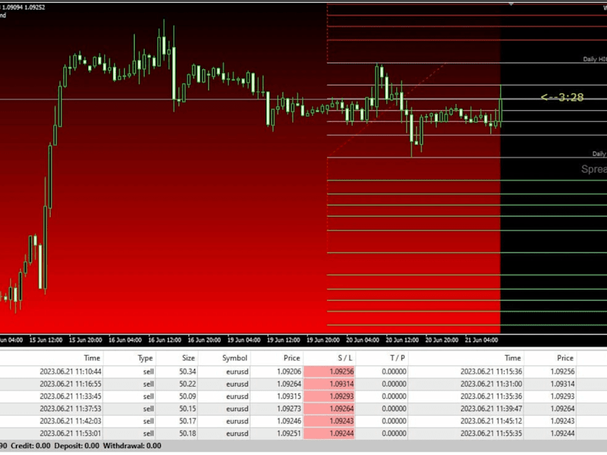This screenshot has width=607, height=455.
Task: Click the lot size 50.15 cell
Action: (x=187, y=409)
